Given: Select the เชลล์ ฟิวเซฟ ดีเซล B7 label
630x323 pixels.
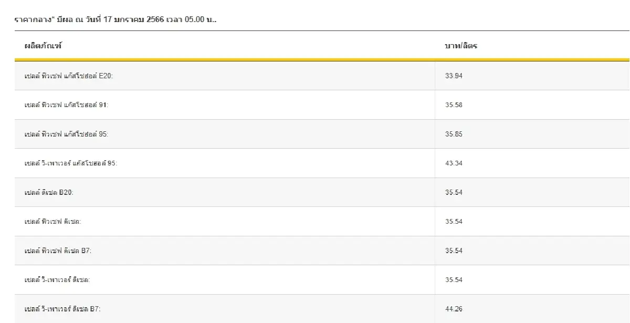Looking at the screenshot, I should (58, 251).
